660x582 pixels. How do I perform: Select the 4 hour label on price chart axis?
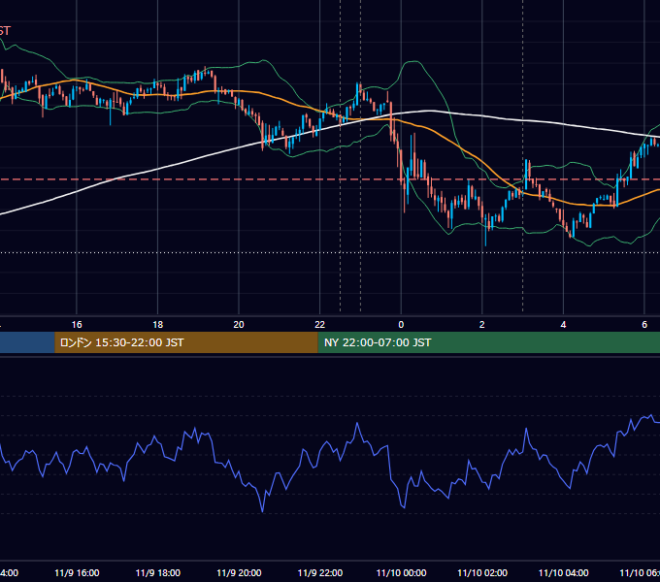563,325
